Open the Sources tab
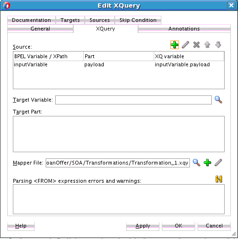238x239 pixels. pyautogui.click(x=99, y=20)
